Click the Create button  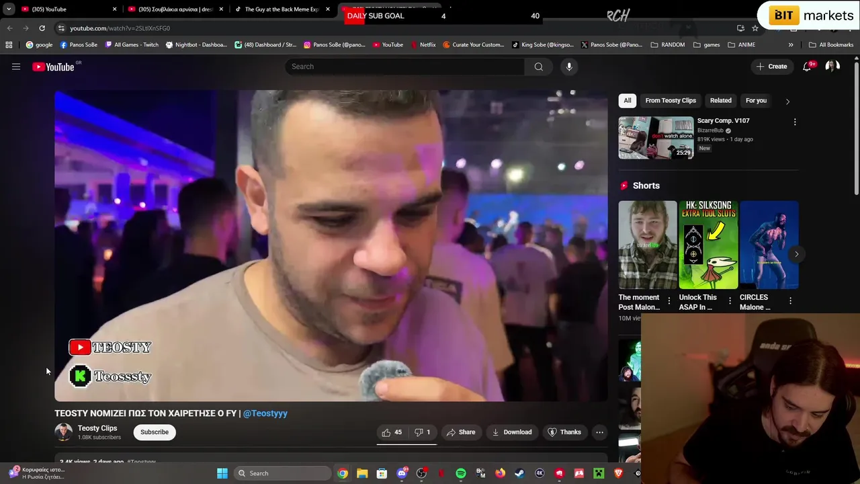(x=771, y=67)
